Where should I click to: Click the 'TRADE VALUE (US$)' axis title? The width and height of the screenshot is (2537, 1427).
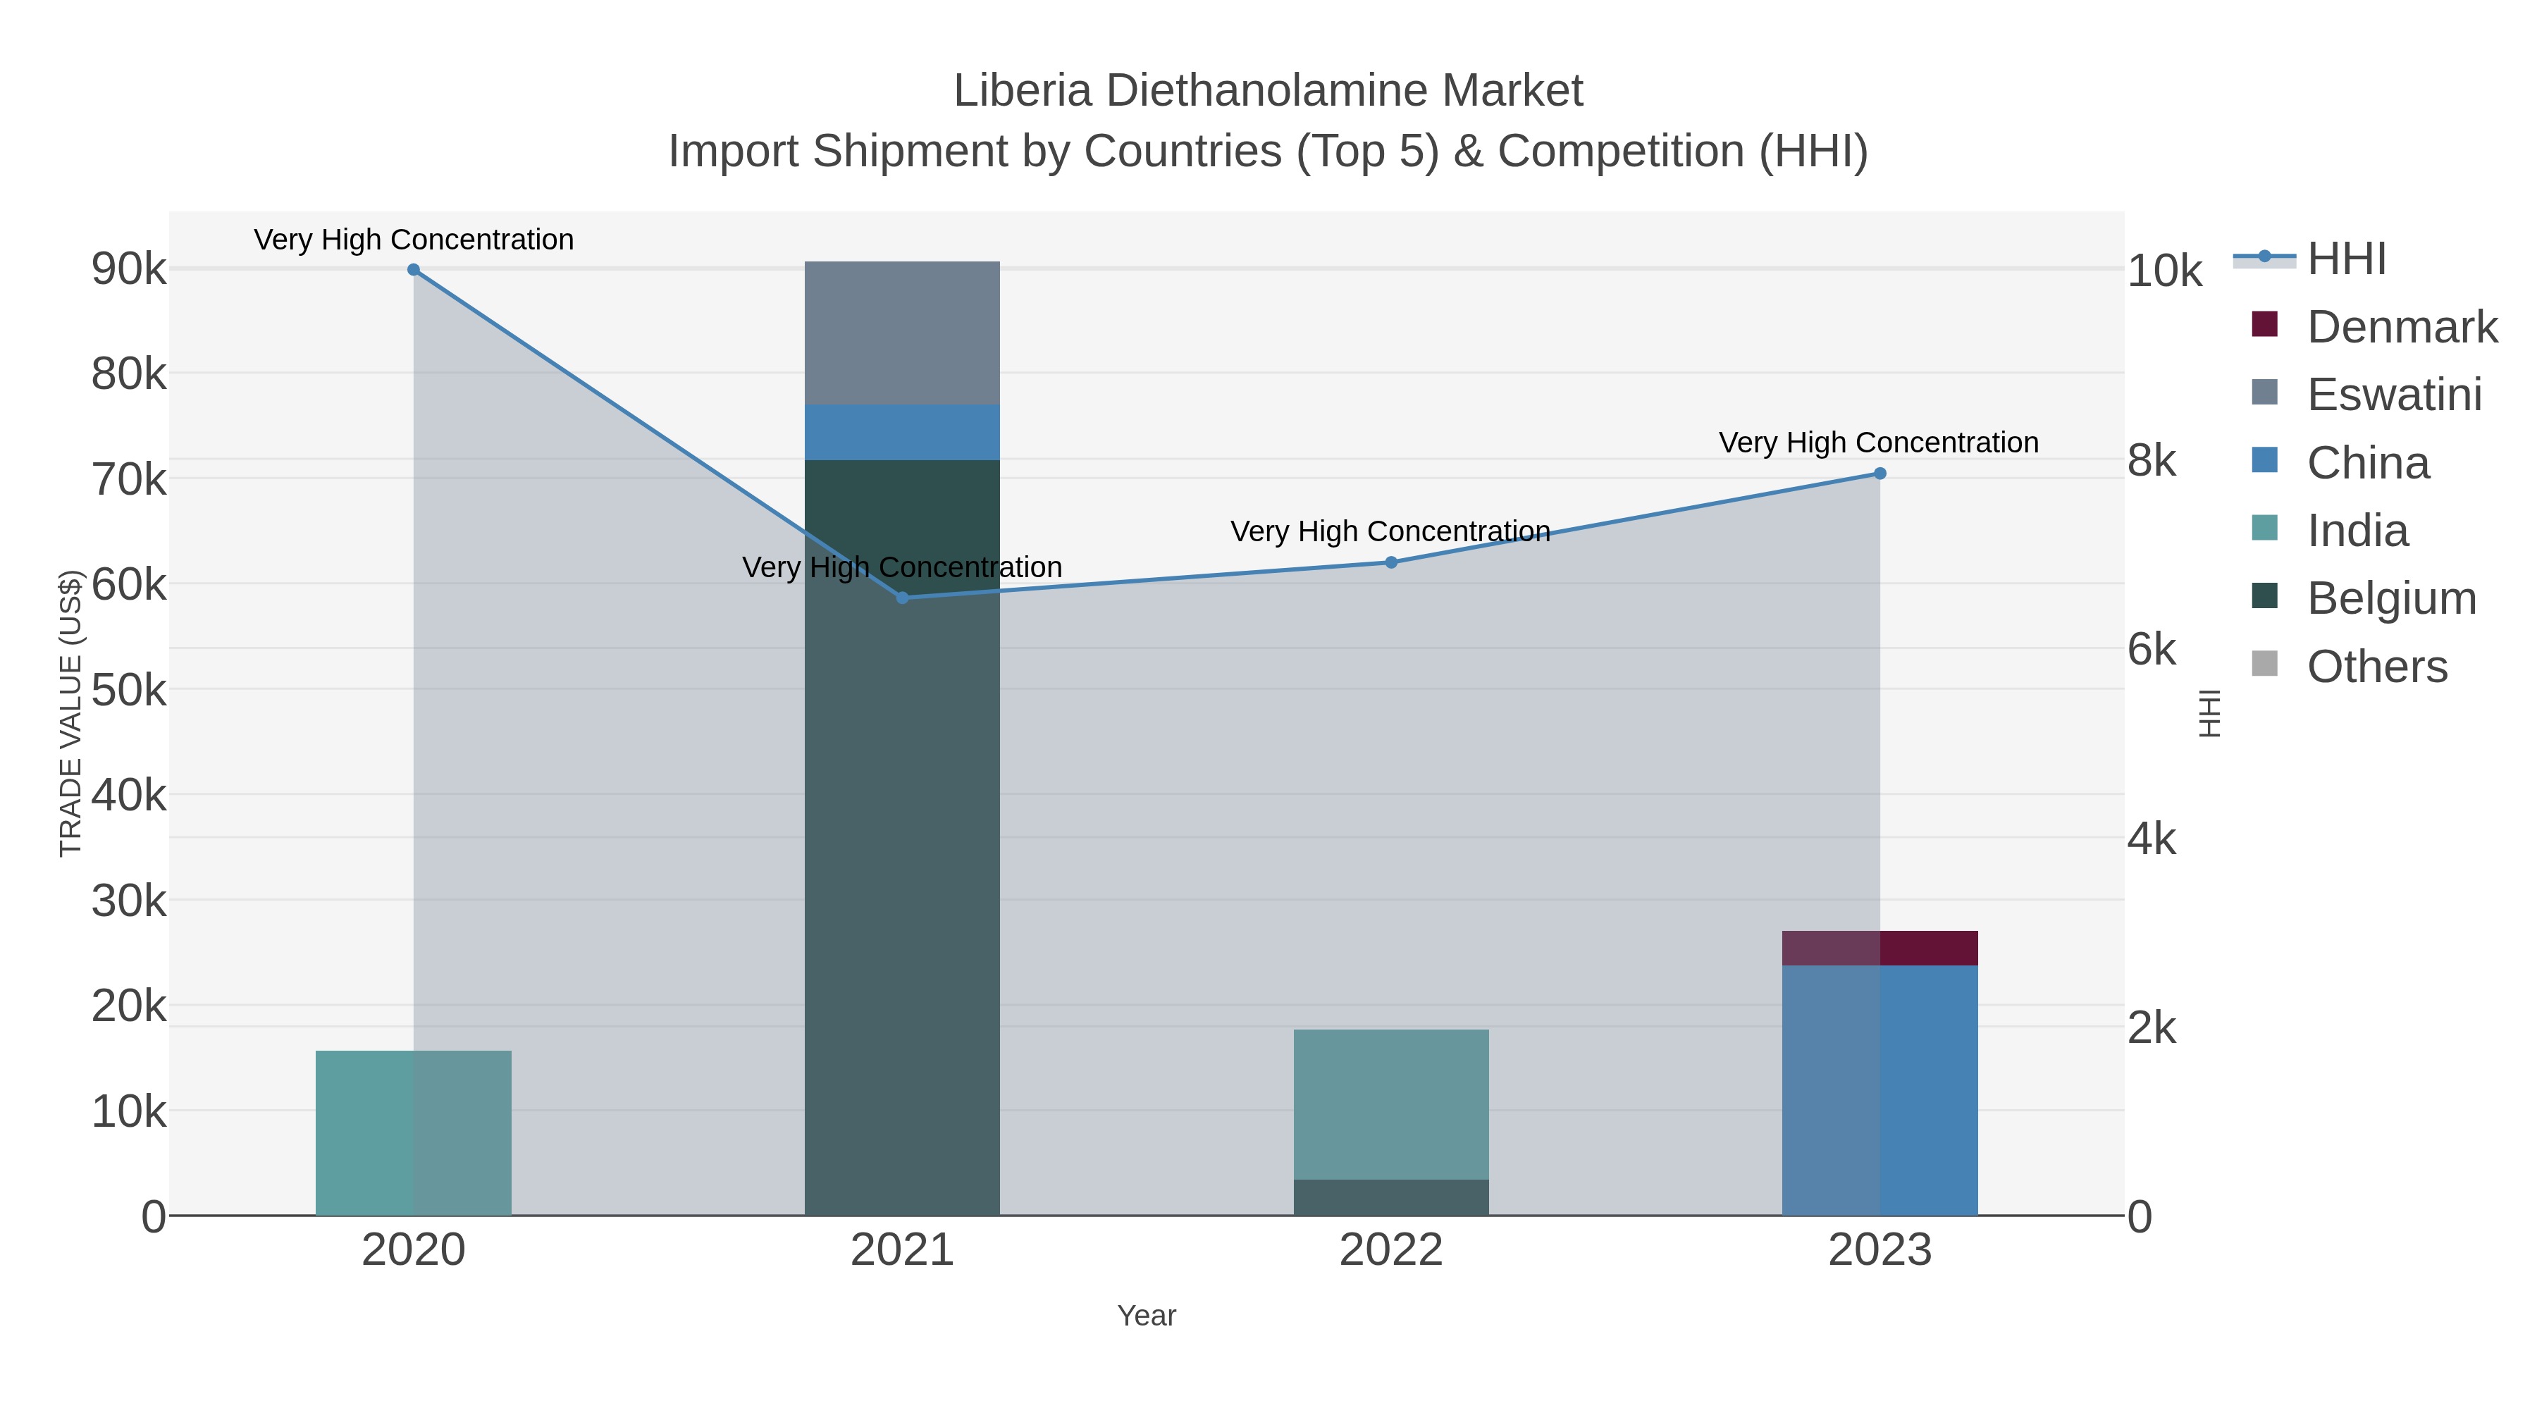[x=71, y=713]
